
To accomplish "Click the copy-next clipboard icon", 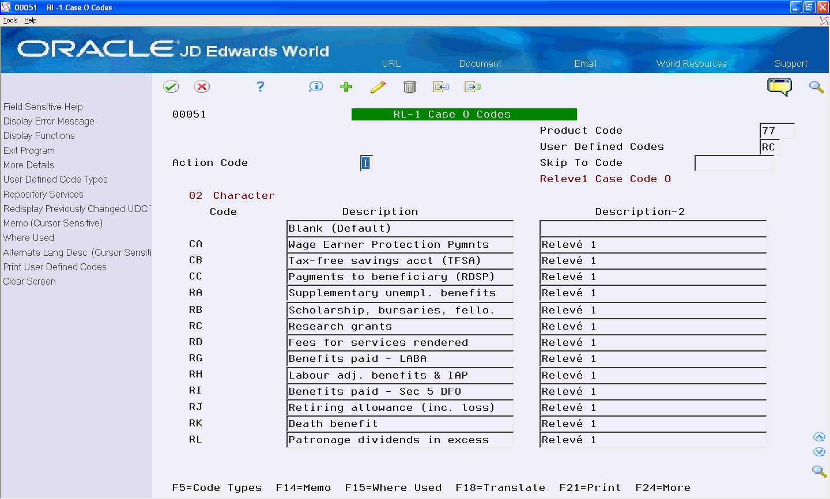I will pos(473,86).
